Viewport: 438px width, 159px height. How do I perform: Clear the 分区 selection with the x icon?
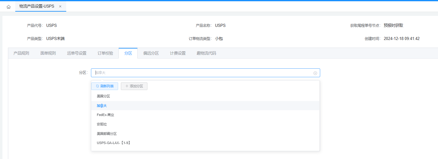315,73
